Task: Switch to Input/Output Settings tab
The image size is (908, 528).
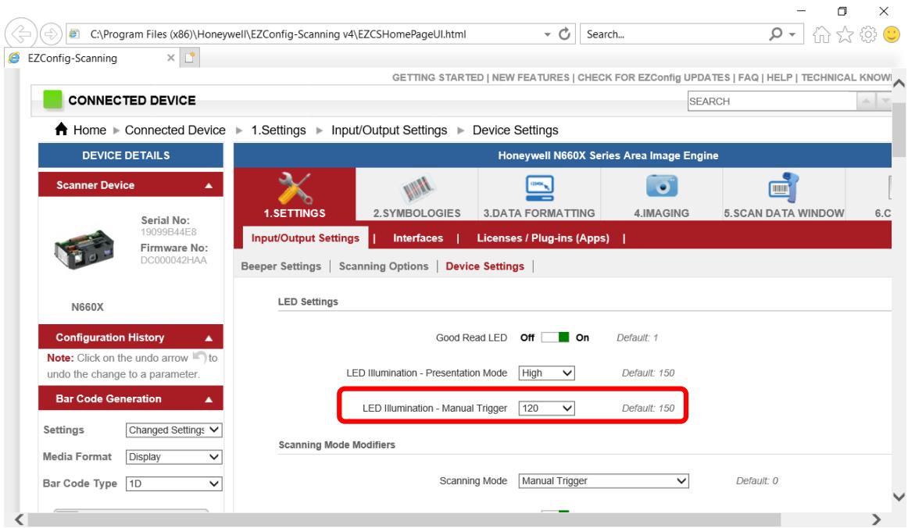Action: point(305,238)
